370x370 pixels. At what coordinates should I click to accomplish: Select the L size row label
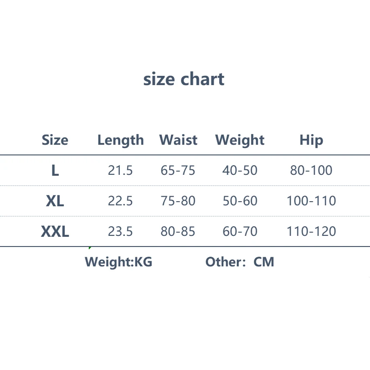[55, 171]
